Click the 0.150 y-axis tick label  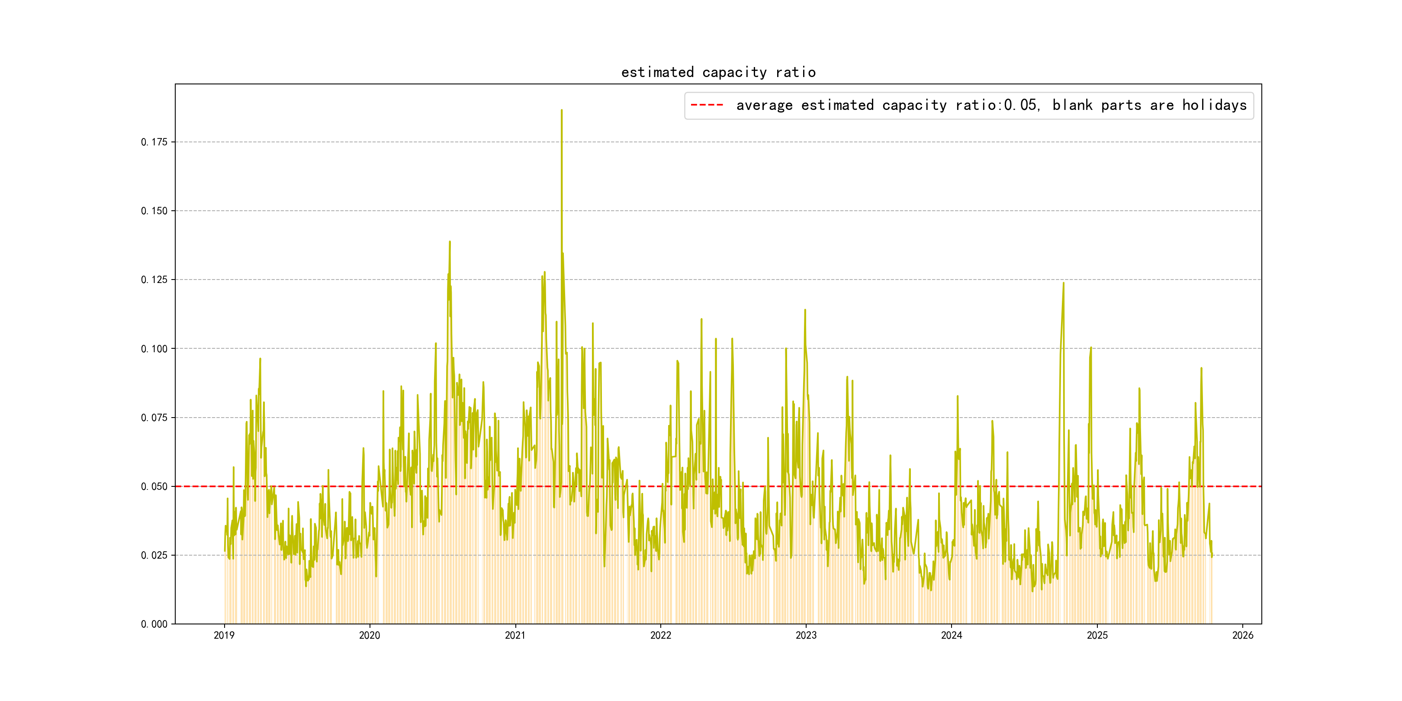tap(154, 211)
